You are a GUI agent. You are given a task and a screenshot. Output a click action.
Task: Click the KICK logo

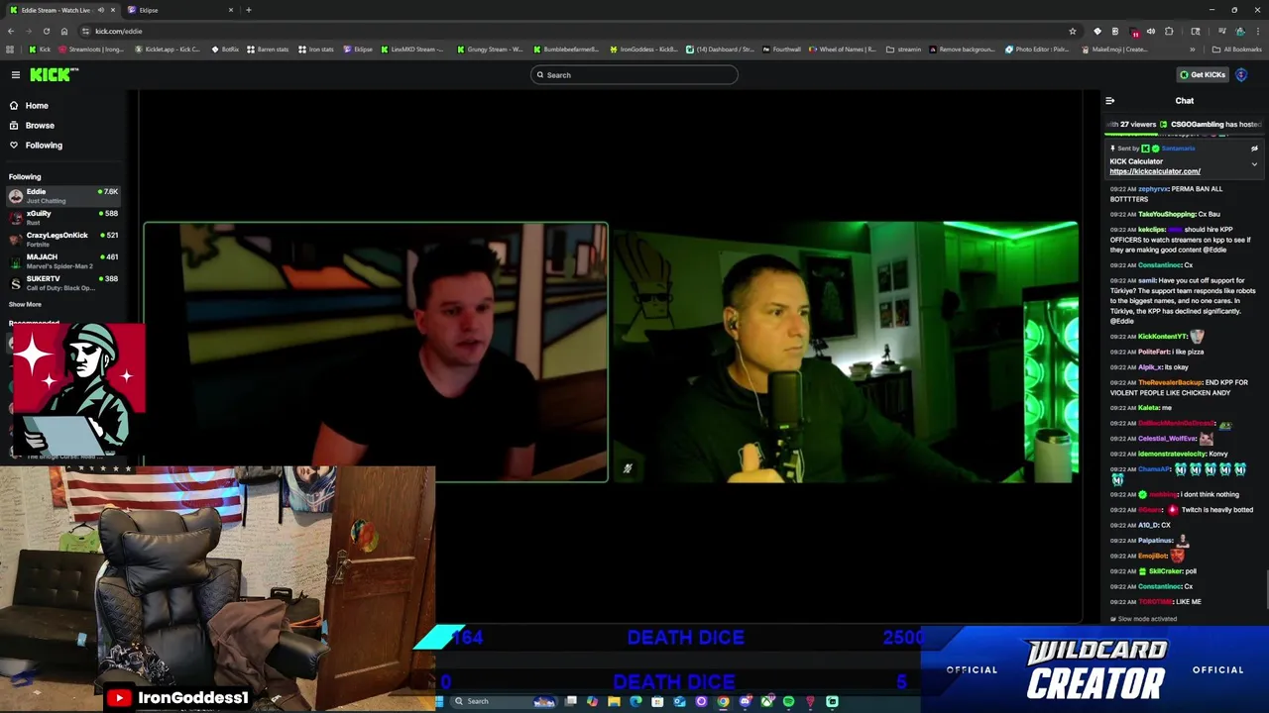pyautogui.click(x=53, y=74)
